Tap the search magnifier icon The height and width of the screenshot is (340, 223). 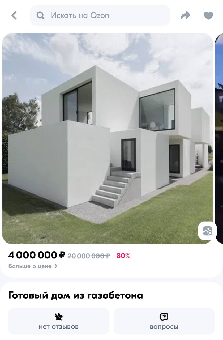pos(40,16)
